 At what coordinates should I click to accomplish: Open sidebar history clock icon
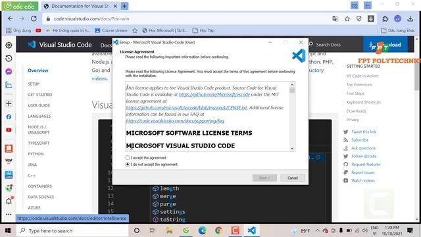click(x=9, y=59)
